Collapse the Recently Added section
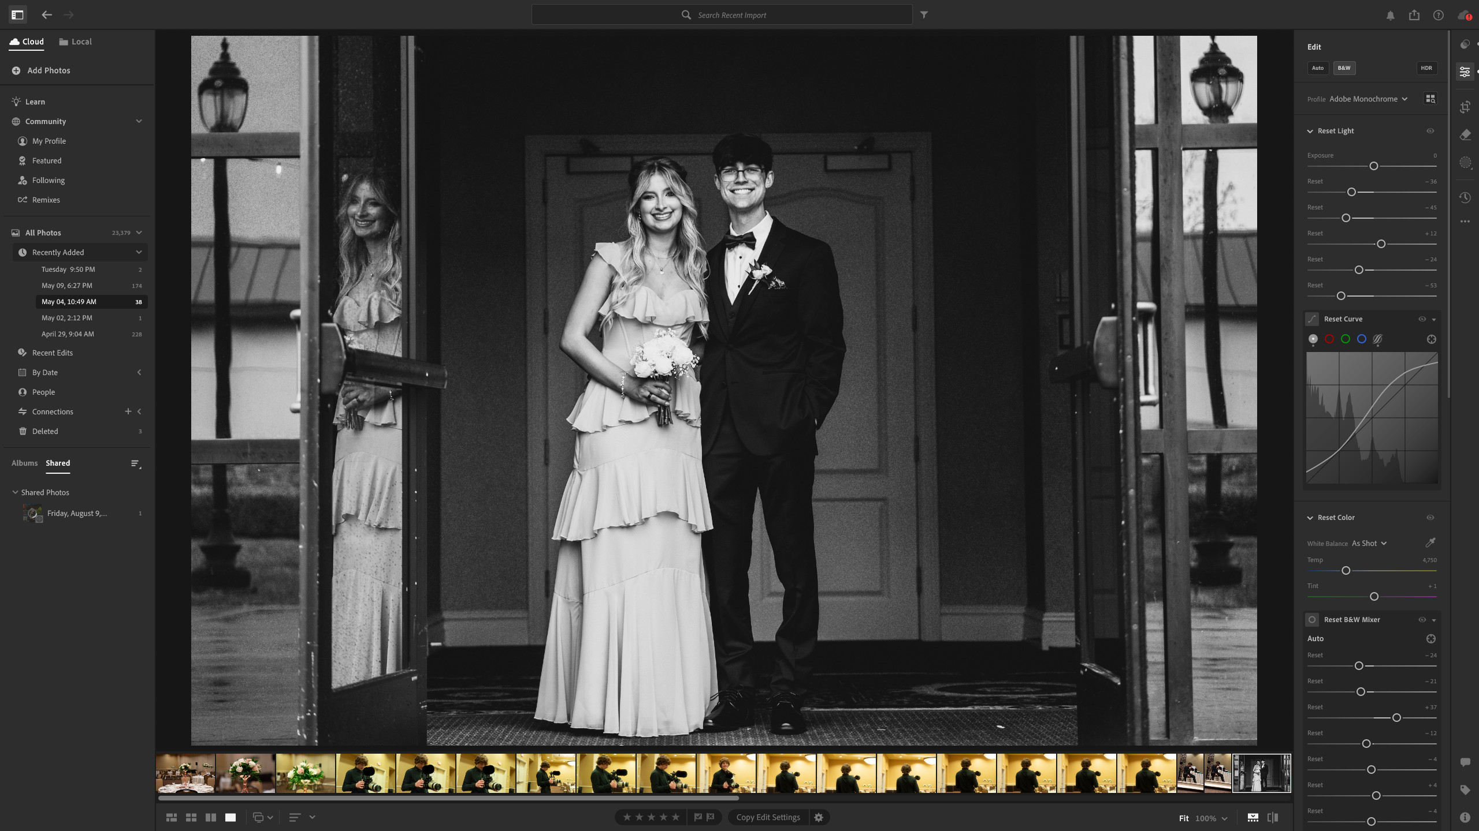Image resolution: width=1479 pixels, height=831 pixels. [139, 252]
